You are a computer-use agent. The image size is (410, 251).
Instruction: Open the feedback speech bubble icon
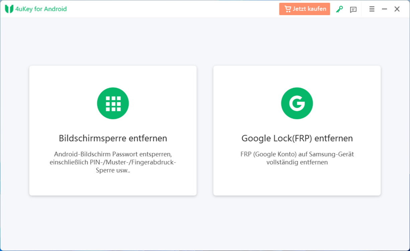coord(353,10)
